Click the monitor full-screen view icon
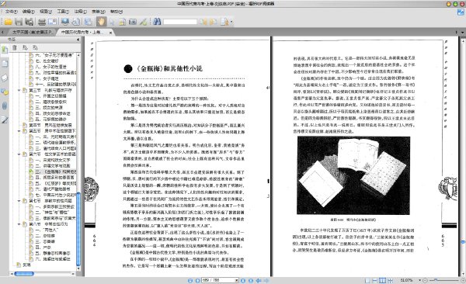Screen dimensions: 466x284 [64, 22]
